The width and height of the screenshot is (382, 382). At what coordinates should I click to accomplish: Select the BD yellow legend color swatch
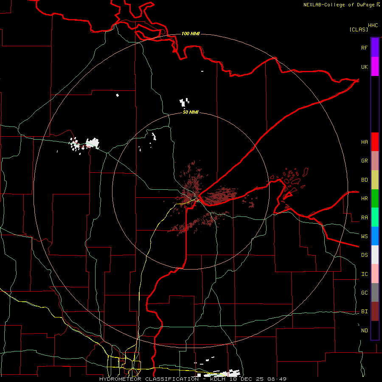click(x=375, y=180)
